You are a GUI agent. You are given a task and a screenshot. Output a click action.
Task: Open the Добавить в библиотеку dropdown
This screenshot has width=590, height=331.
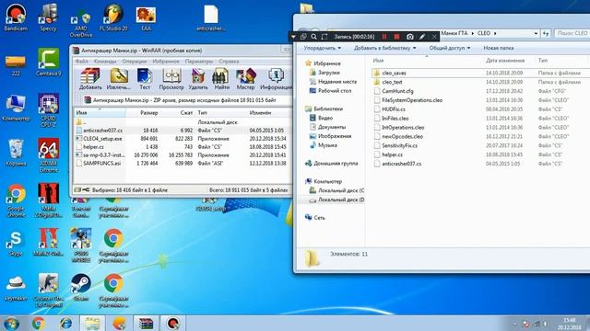[x=384, y=48]
